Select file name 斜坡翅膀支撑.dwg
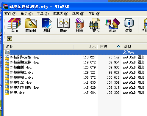 pos(24,62)
